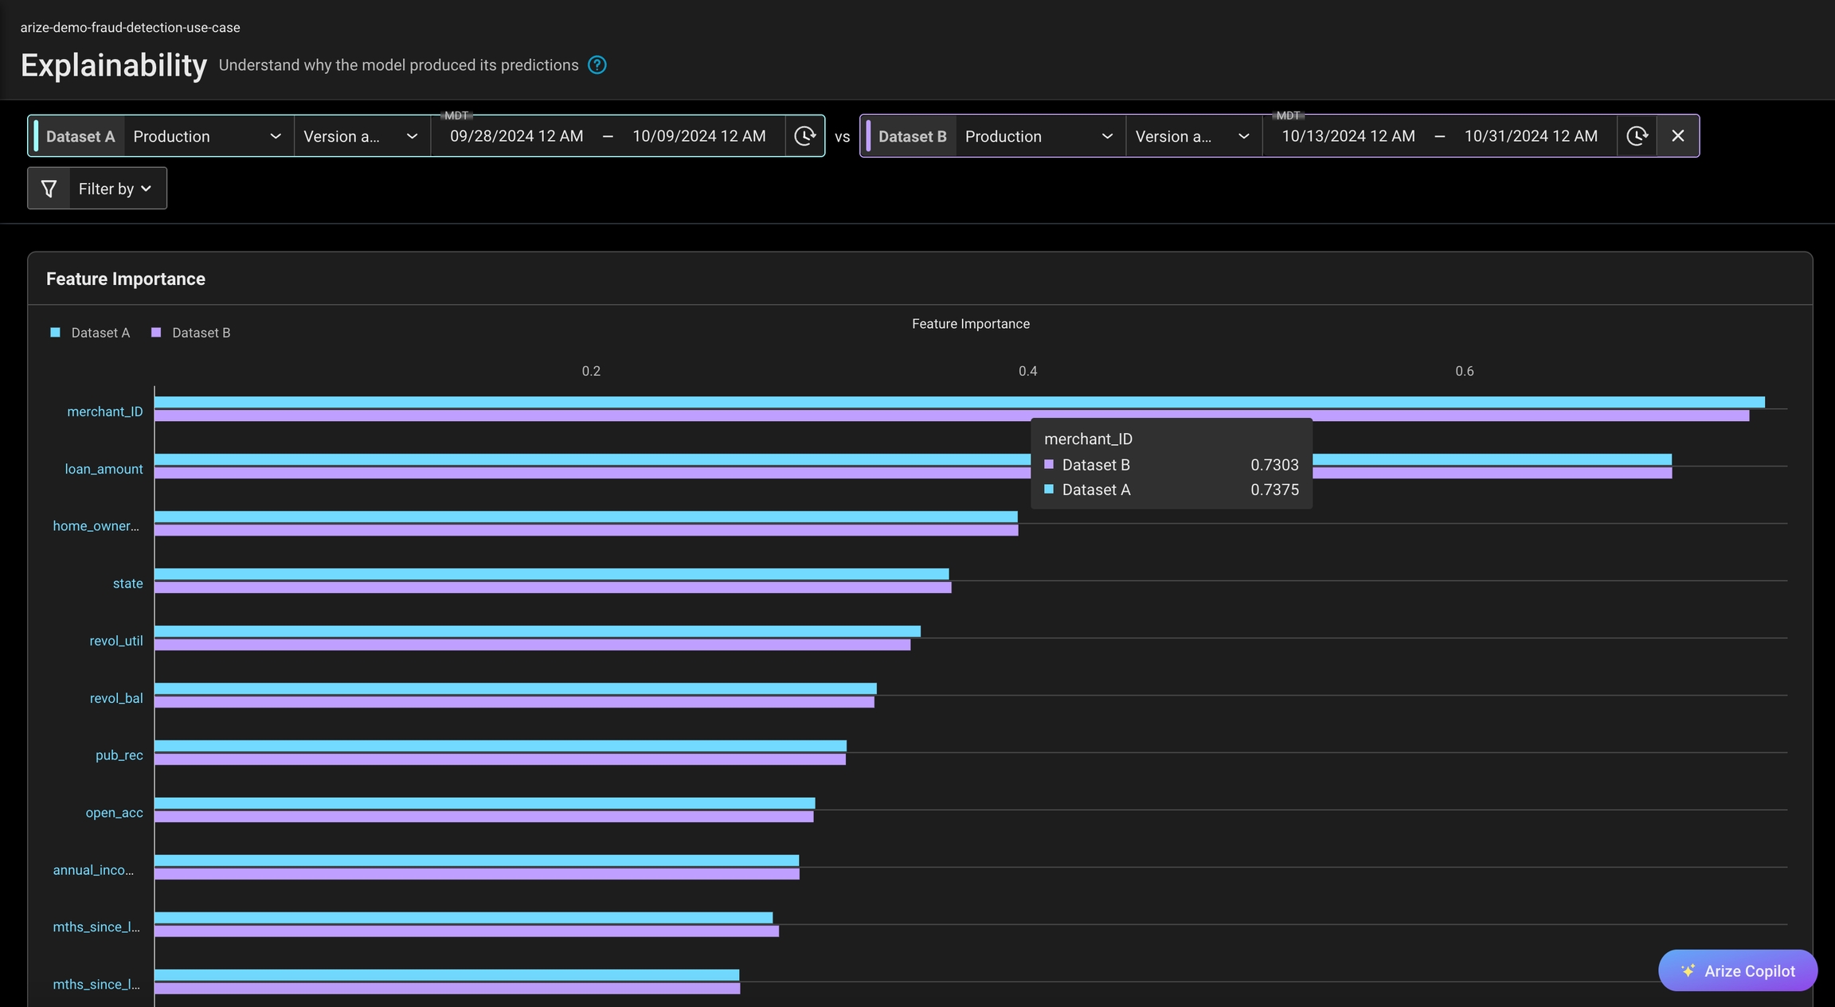Expand Dataset B Production environment dropdown
1835x1007 pixels.
click(x=1039, y=136)
